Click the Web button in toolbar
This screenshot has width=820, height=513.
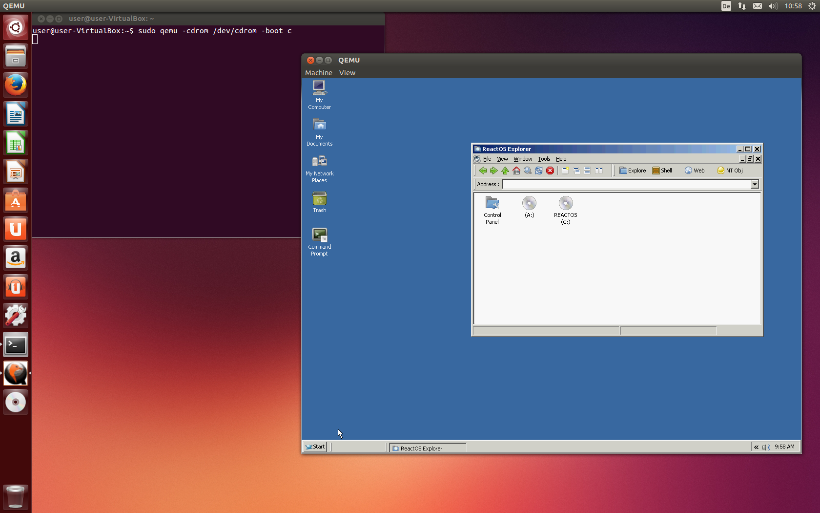click(695, 171)
